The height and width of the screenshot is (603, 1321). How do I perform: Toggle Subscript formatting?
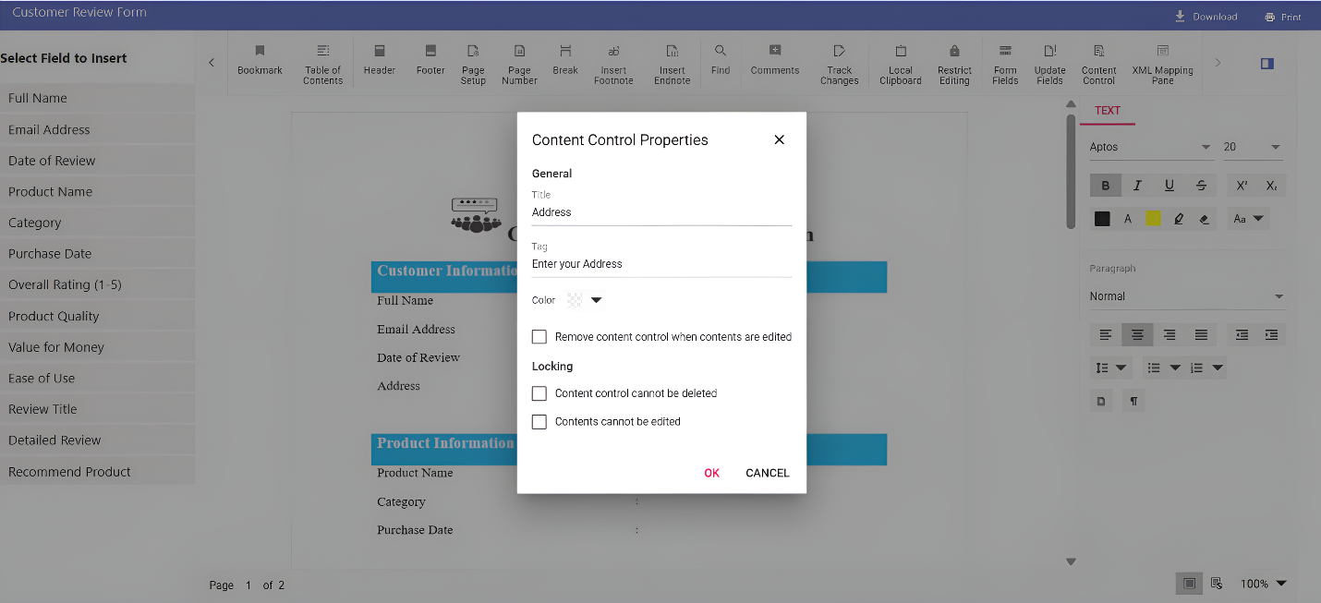click(1272, 186)
